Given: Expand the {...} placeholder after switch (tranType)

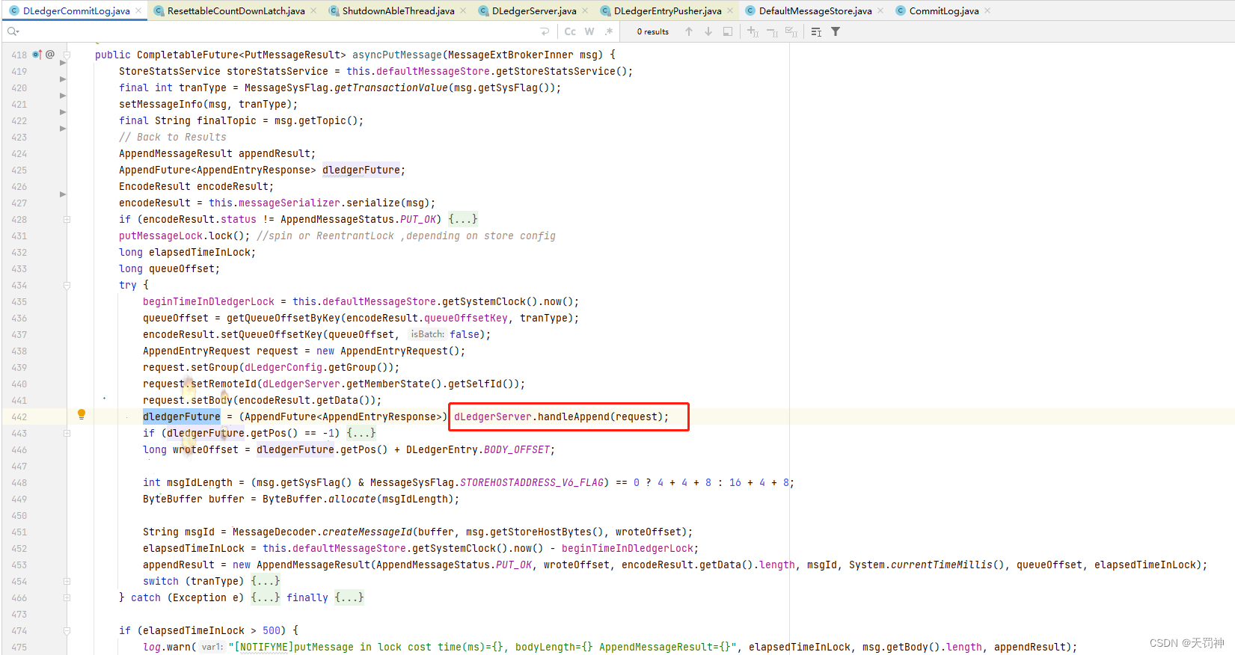Looking at the screenshot, I should [266, 581].
